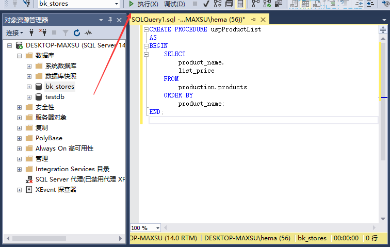Click the editor scroll down arrow
This screenshot has height=247, width=390.
tap(383, 219)
